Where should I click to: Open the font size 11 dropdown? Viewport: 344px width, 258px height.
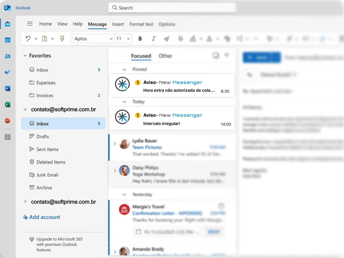(x=123, y=39)
